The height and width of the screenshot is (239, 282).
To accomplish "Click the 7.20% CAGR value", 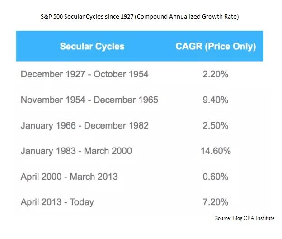I will (x=216, y=202).
